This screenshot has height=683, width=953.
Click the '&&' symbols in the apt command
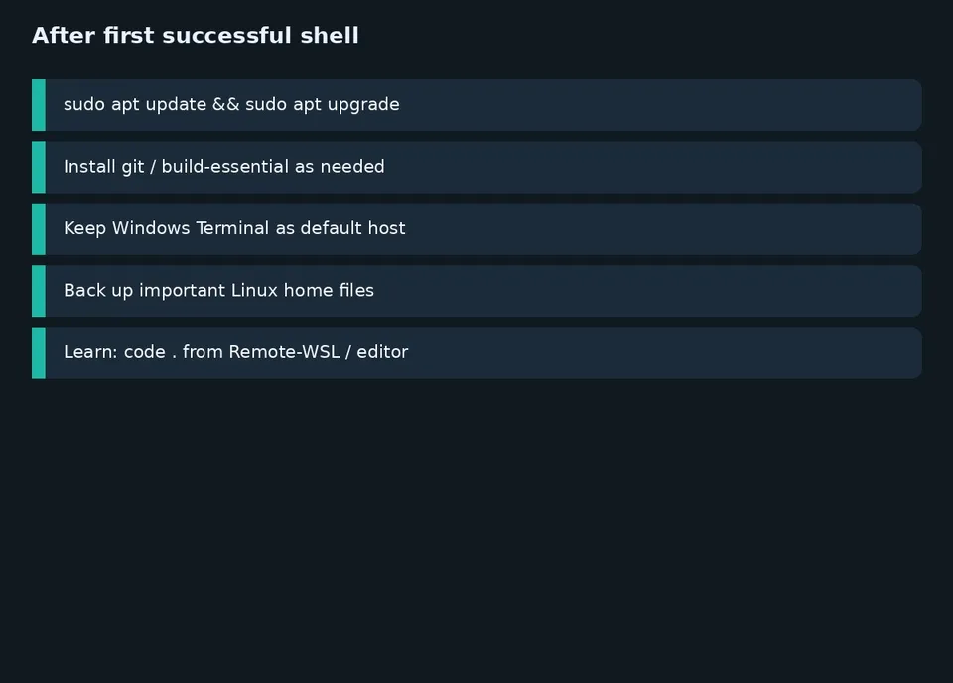pyautogui.click(x=225, y=104)
